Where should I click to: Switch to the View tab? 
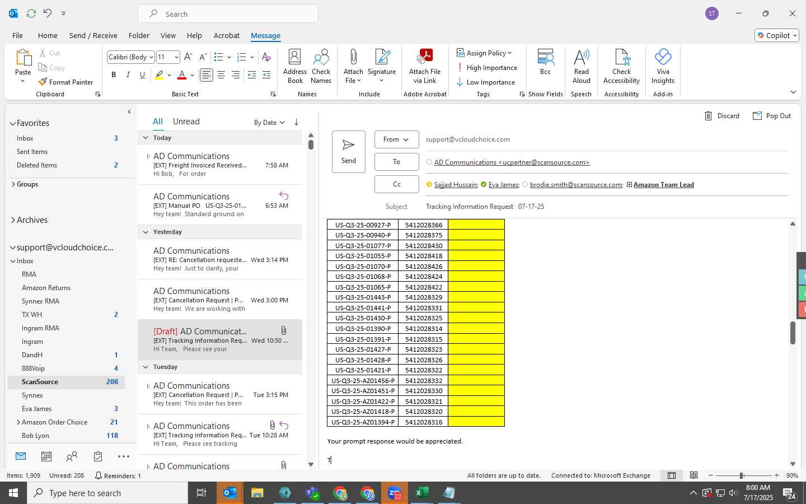[x=168, y=35]
